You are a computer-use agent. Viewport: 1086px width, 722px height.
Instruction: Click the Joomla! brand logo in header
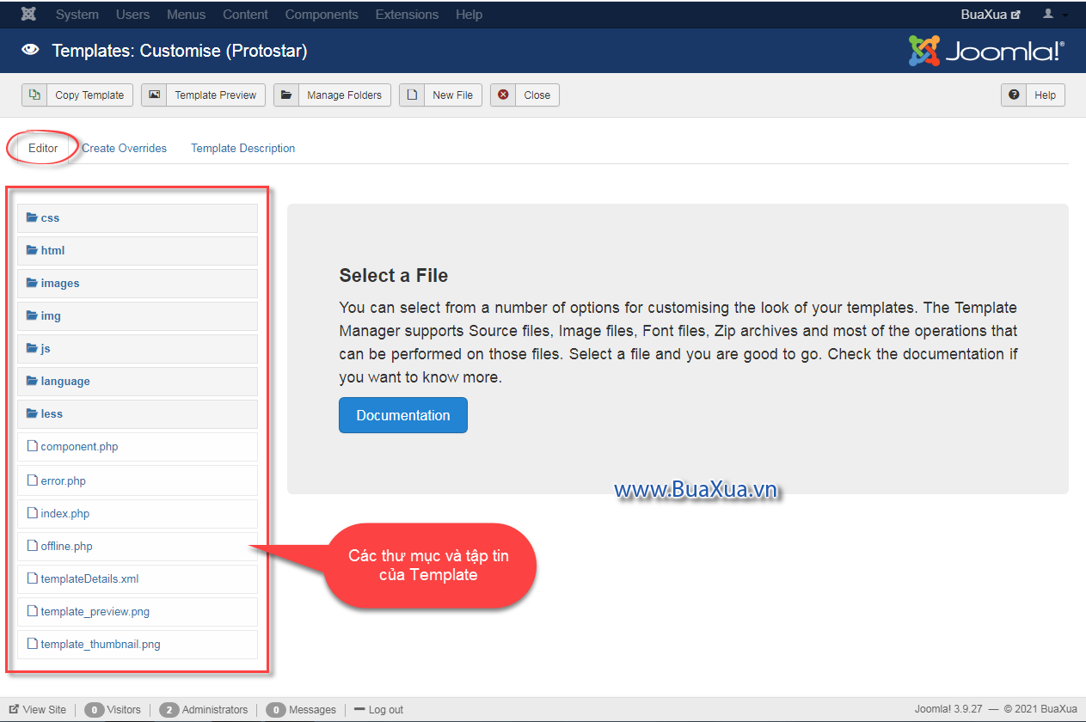[986, 51]
